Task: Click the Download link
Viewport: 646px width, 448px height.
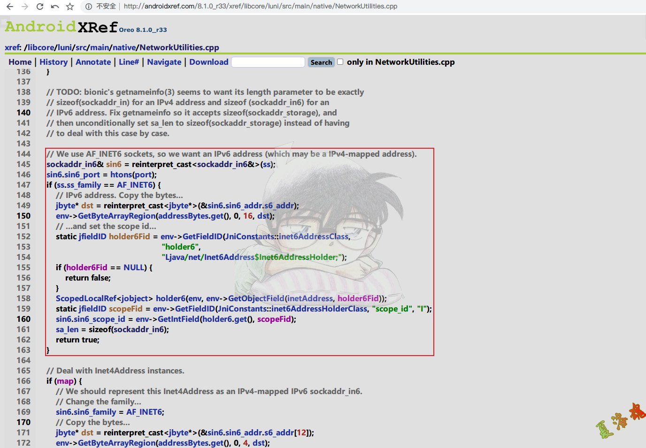Action: (x=208, y=62)
